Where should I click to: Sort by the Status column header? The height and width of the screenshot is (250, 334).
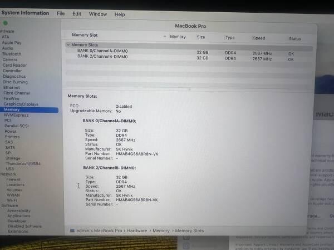295,39
